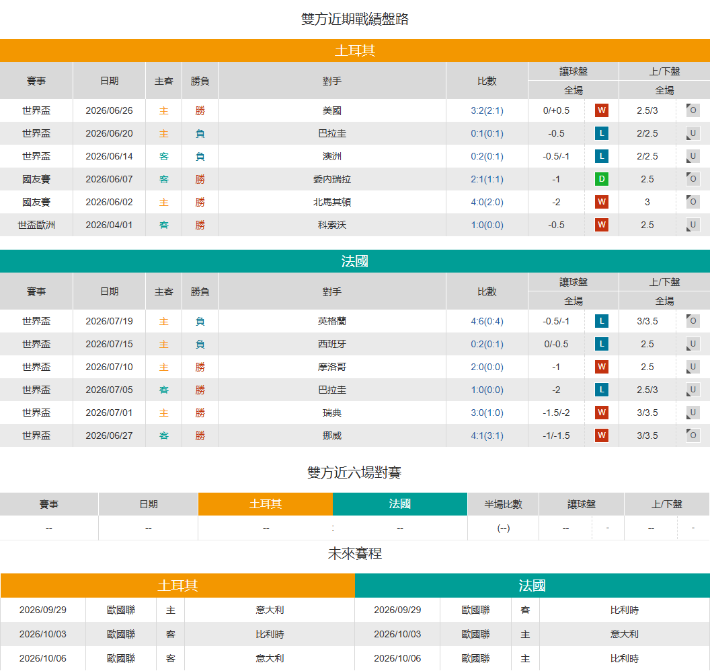Click the O over icon in the 美國 row

point(693,110)
